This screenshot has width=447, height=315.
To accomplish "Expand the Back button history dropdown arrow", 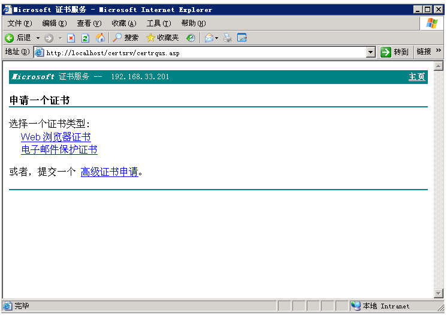I will (x=38, y=38).
